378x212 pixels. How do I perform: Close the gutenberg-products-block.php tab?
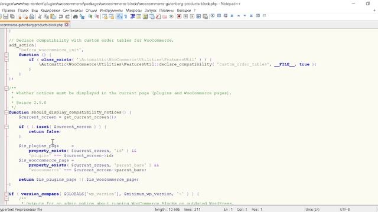67,25
